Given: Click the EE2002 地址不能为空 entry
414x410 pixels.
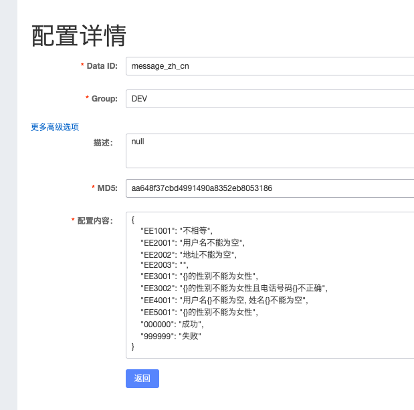Looking at the screenshot, I should click(x=189, y=254).
